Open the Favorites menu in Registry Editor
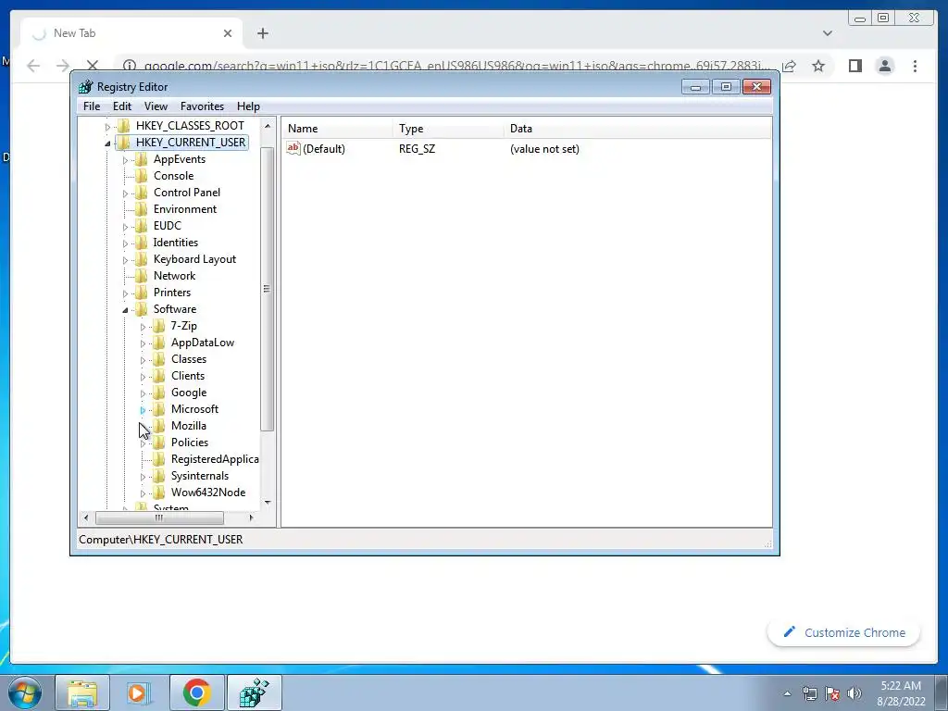This screenshot has width=948, height=711. pos(202,106)
